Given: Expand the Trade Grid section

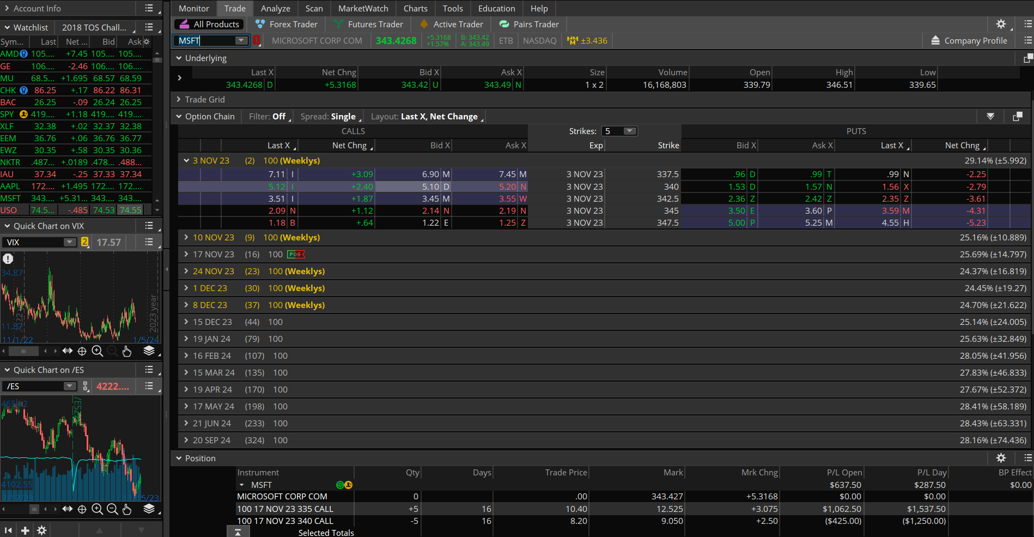Looking at the screenshot, I should (179, 99).
